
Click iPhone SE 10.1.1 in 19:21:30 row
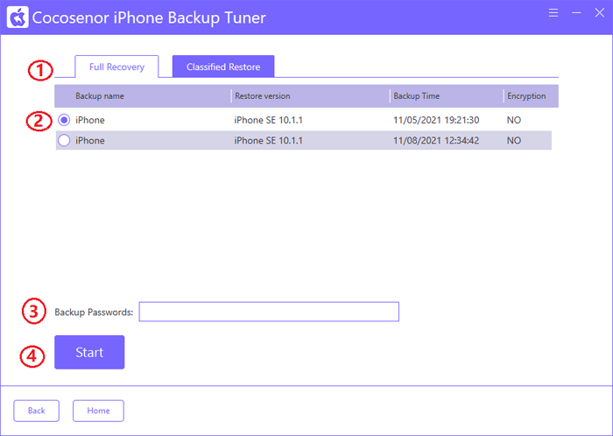pos(268,120)
